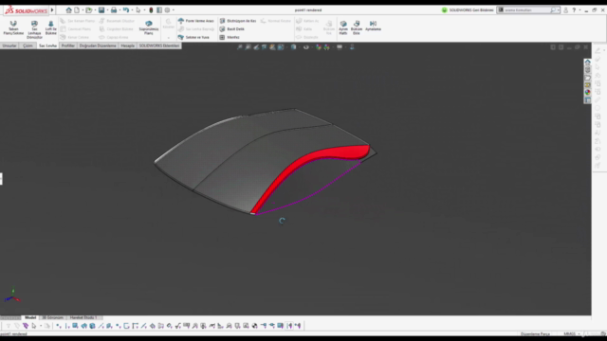Select the Loft ile Bükme tool
The width and height of the screenshot is (607, 341).
click(50, 28)
